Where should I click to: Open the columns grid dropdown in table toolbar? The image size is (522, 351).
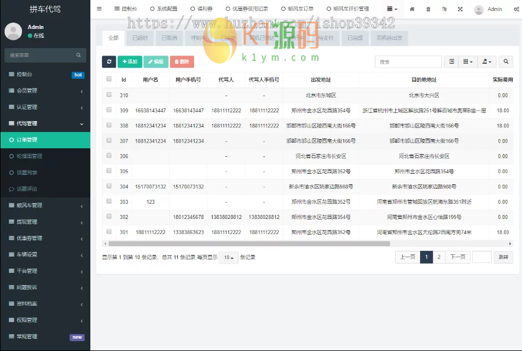(468, 61)
